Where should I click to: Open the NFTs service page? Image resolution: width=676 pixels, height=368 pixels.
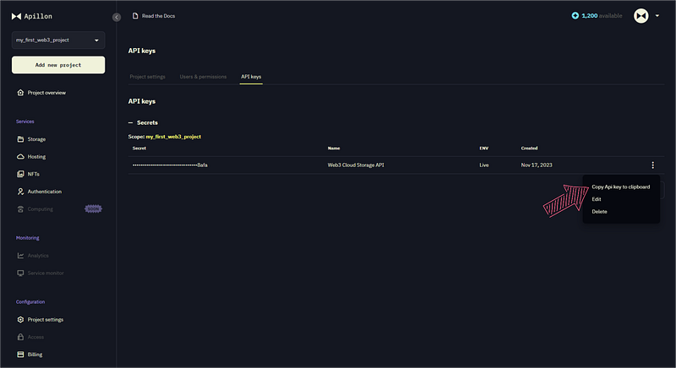click(33, 174)
